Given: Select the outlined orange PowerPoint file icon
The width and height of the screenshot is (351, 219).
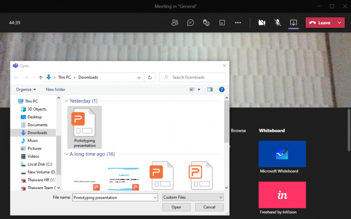Looking at the screenshot, I should click(201, 175).
